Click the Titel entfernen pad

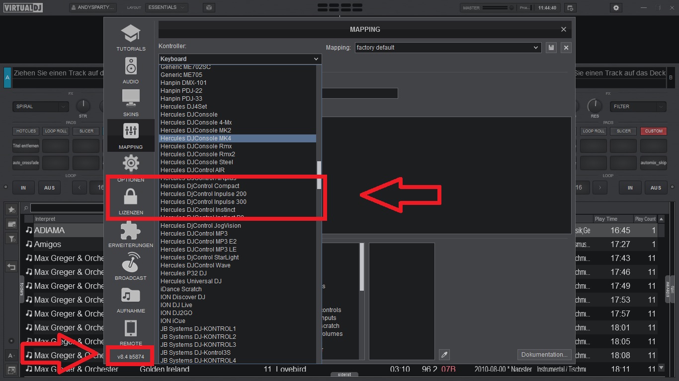click(x=26, y=146)
